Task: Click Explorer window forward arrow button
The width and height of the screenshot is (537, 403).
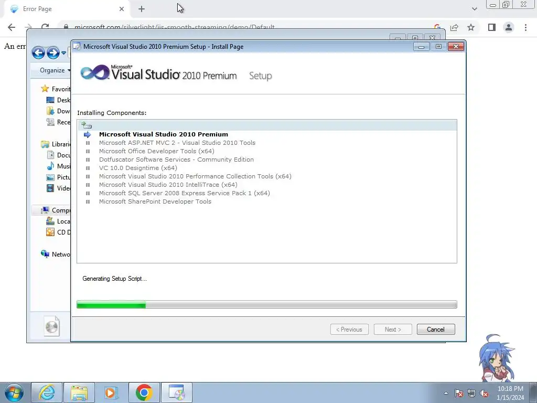Action: point(53,53)
